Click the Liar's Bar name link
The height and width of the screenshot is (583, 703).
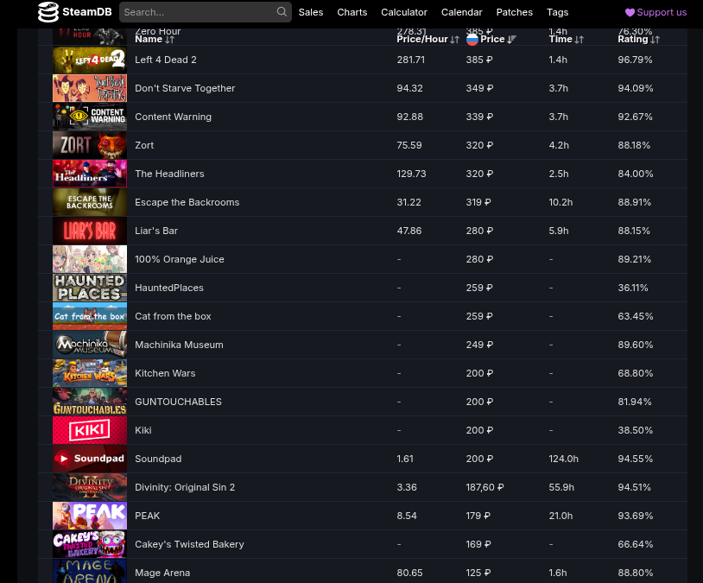point(156,231)
